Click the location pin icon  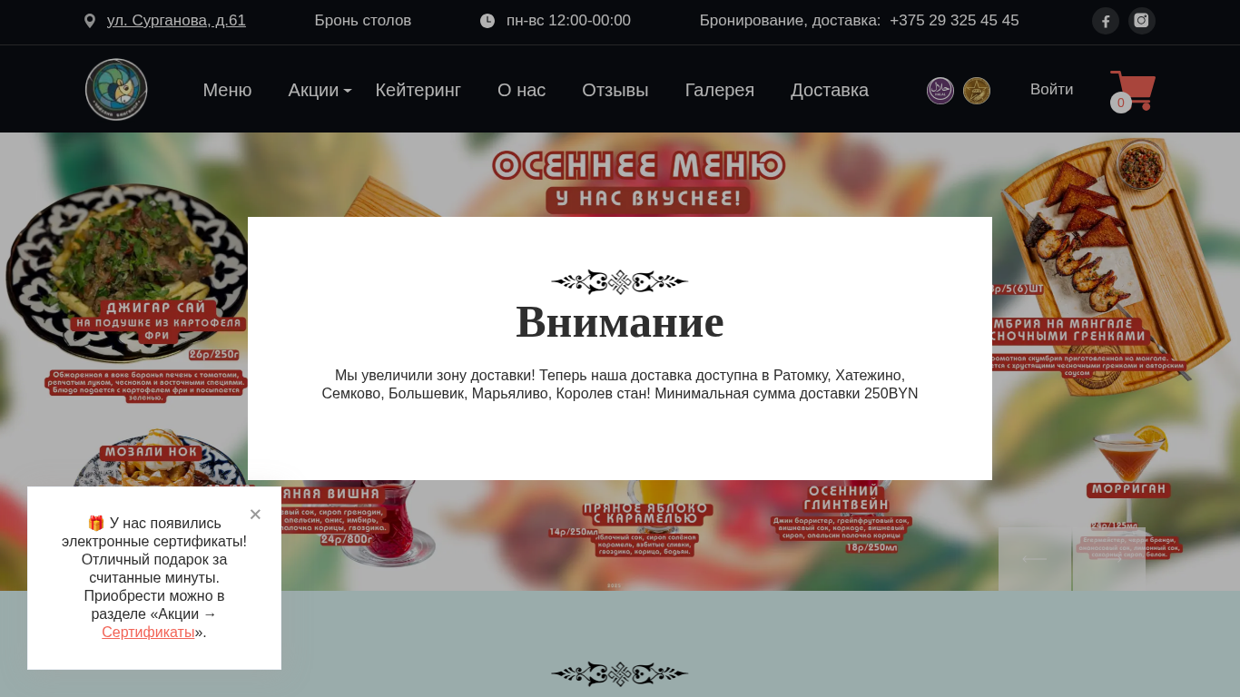click(x=90, y=21)
